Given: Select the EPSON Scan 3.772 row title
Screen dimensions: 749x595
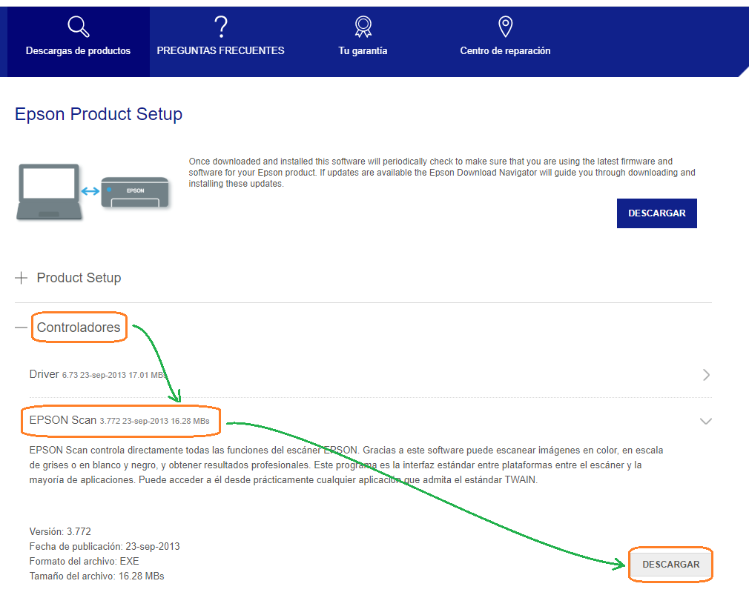Looking at the screenshot, I should click(119, 420).
